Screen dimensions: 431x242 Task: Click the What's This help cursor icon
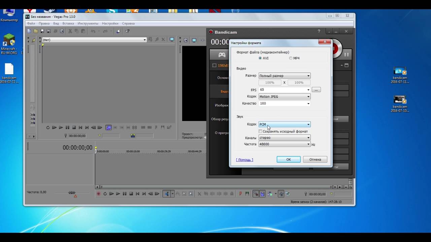click(x=127, y=31)
